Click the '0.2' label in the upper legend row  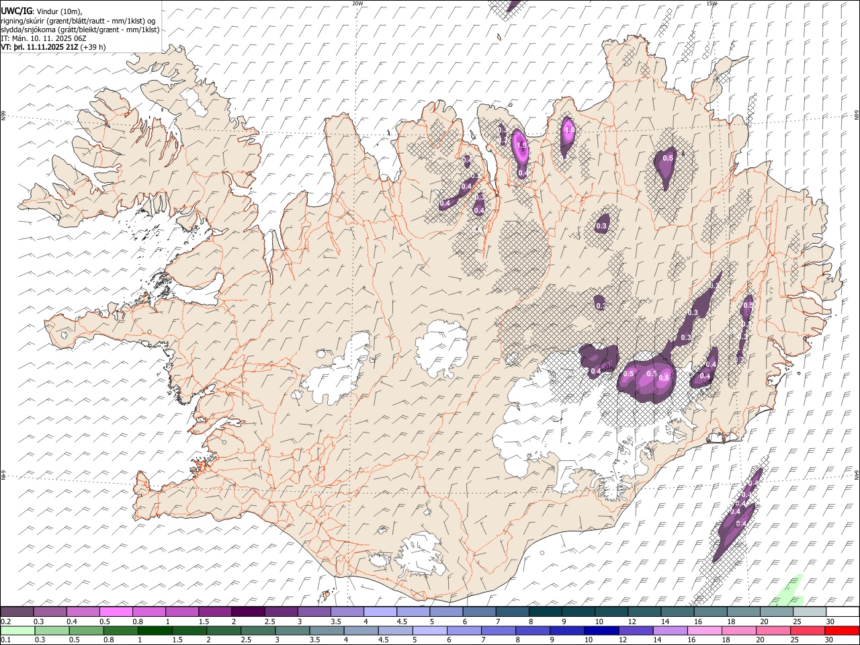point(5,621)
